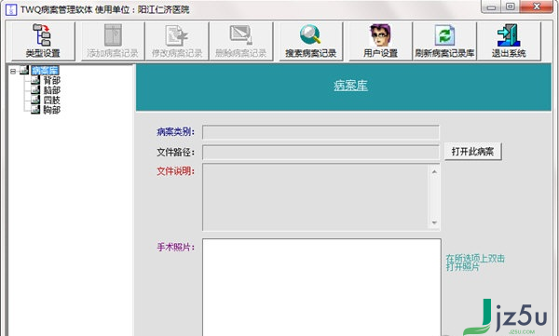The image size is (559, 336).
Task: Click the 打开此病案 button
Action: (472, 152)
